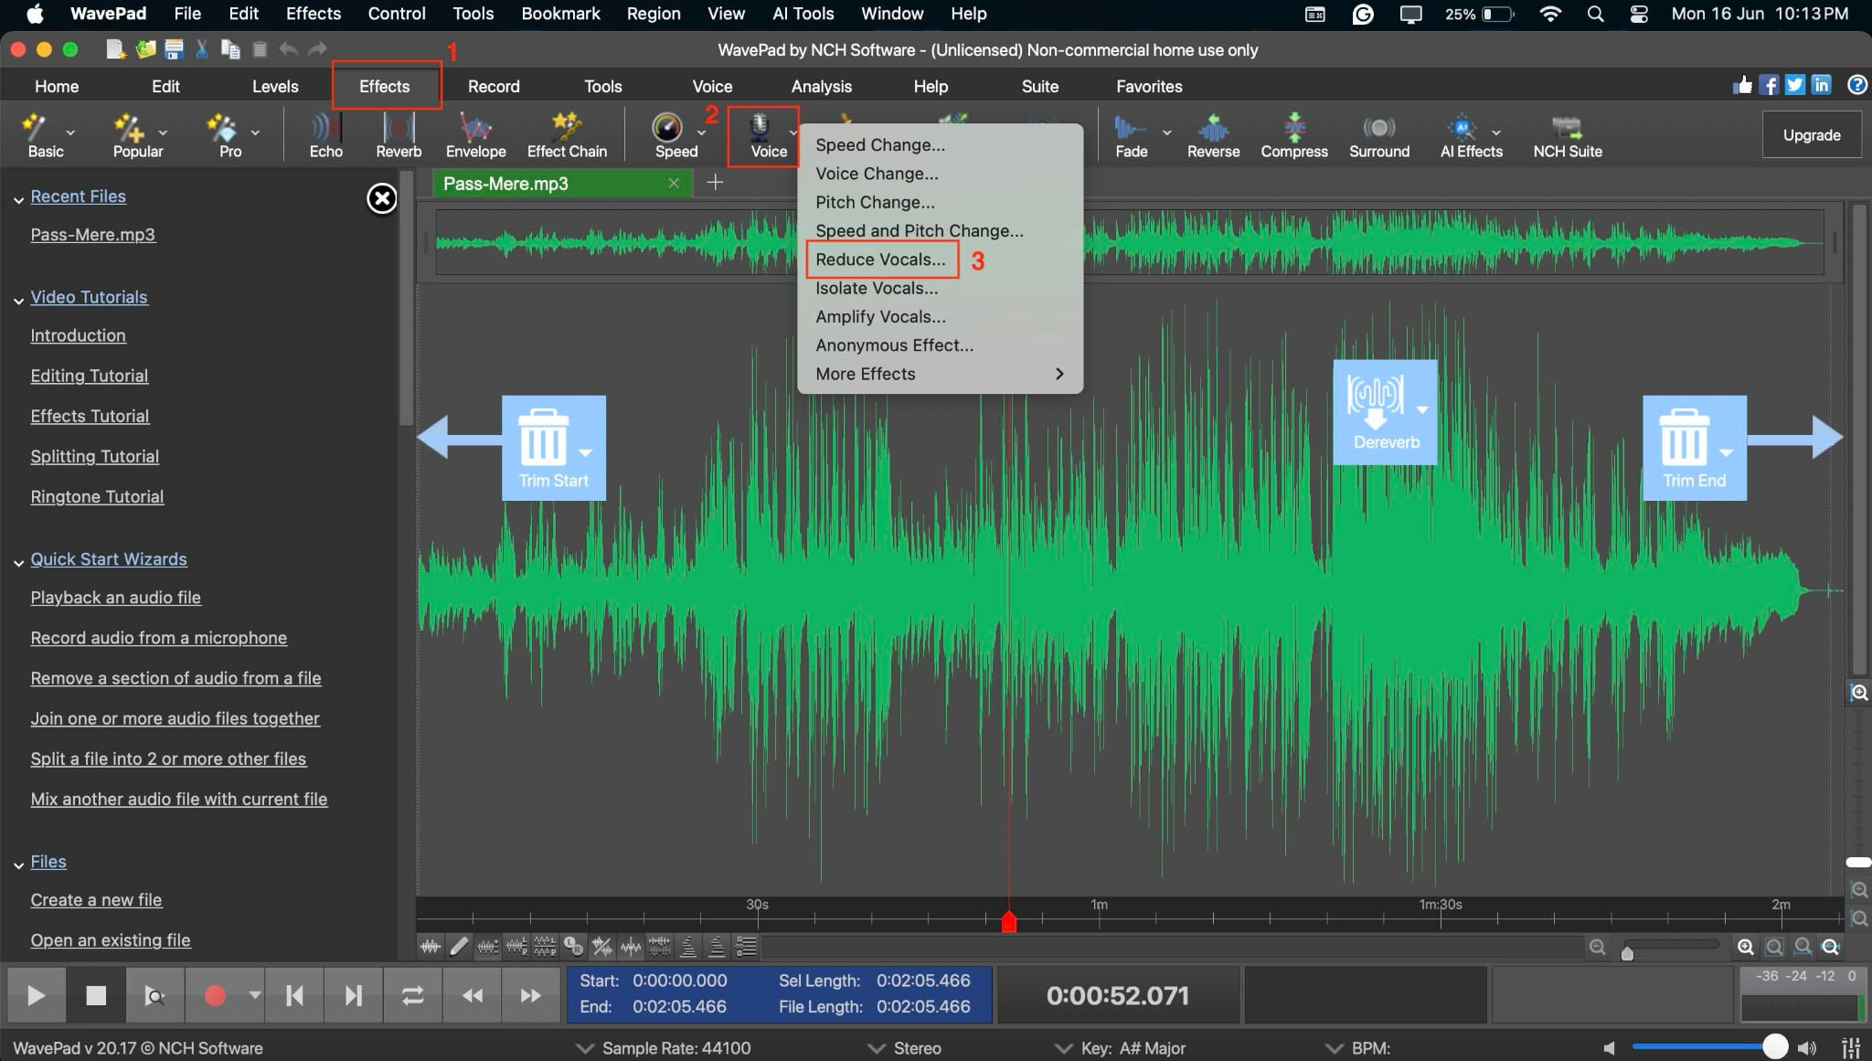Click the undo arrow in title bar

(x=289, y=49)
